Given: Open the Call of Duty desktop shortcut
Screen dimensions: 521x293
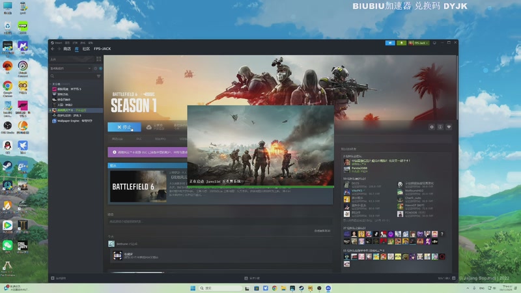Looking at the screenshot, I should (x=23, y=247).
